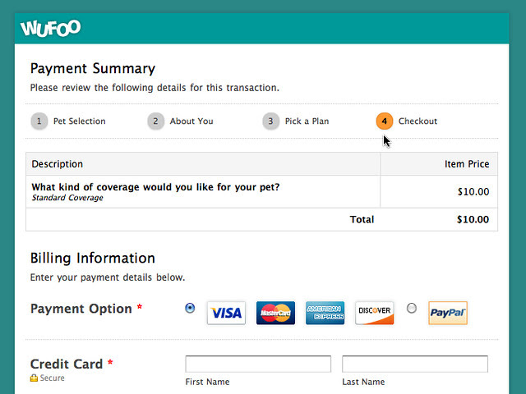
Task: Click the First Name input field
Action: pyautogui.click(x=258, y=364)
